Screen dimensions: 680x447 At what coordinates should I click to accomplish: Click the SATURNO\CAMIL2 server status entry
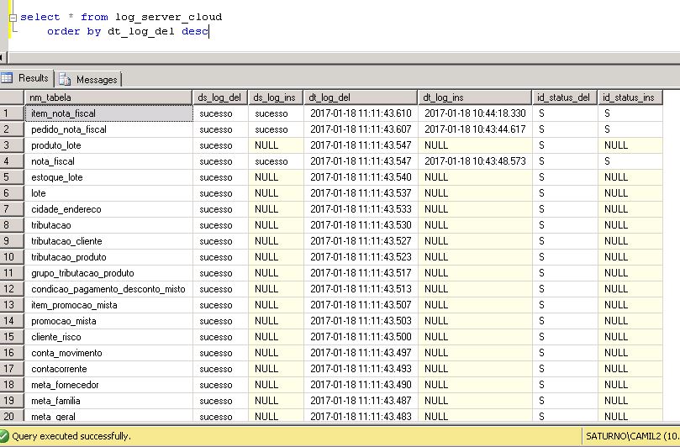coord(632,436)
